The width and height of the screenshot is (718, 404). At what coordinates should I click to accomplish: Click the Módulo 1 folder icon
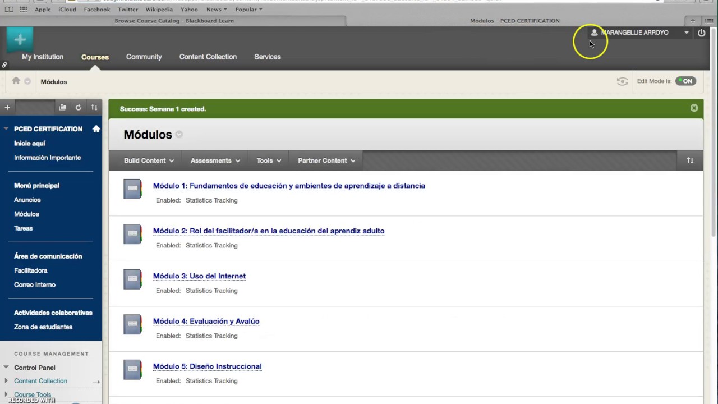point(133,189)
